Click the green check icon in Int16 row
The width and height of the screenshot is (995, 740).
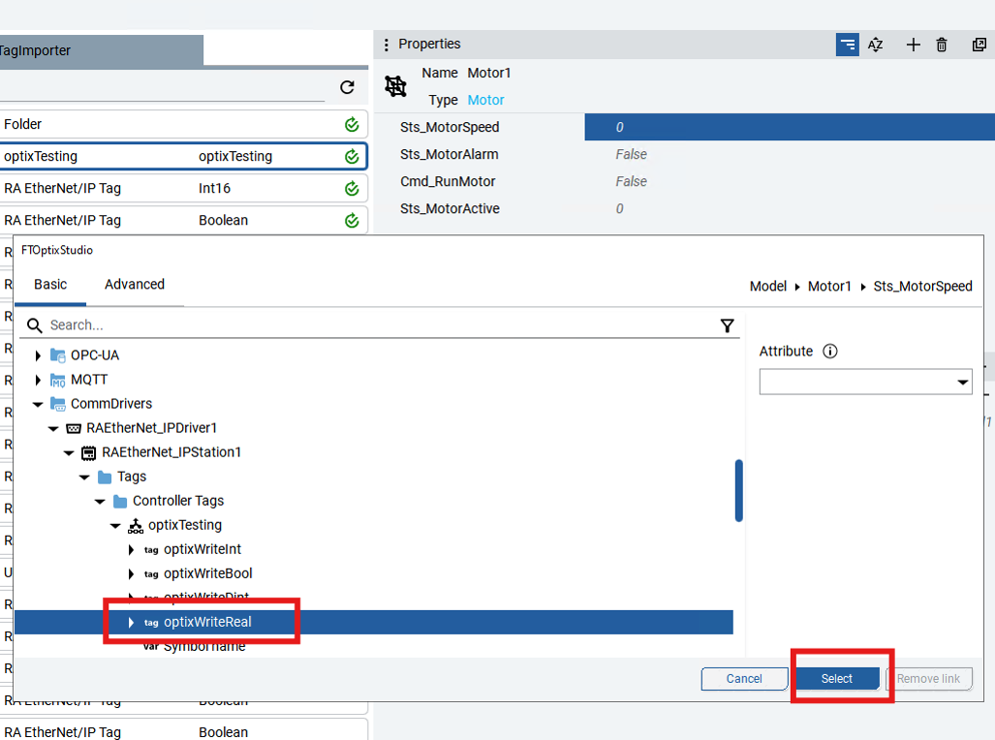pos(352,189)
